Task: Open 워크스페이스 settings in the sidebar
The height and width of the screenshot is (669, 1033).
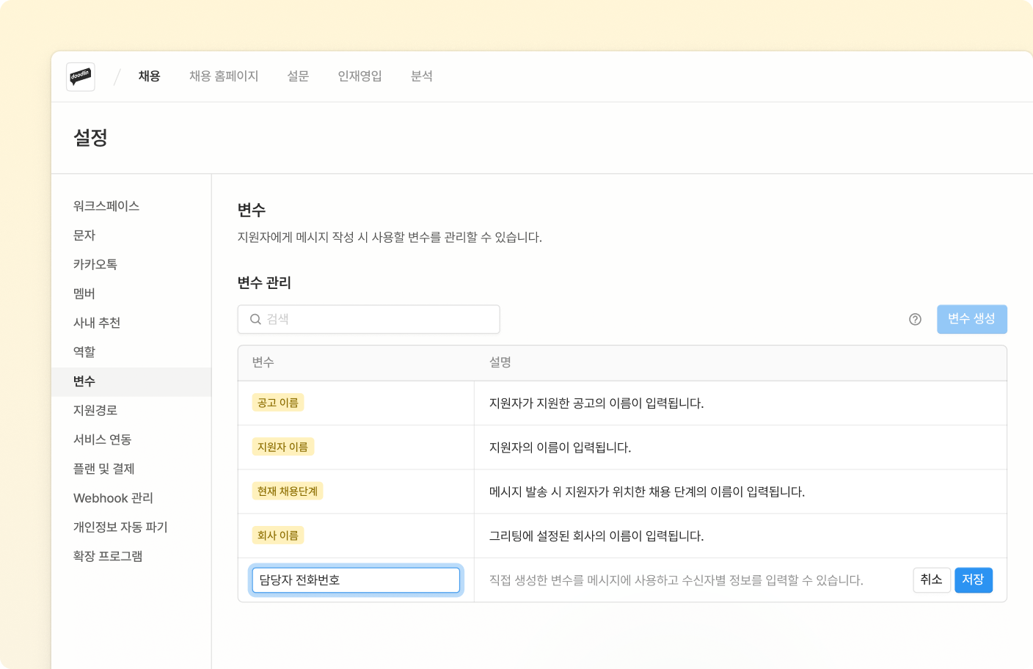Action: pyautogui.click(x=106, y=206)
